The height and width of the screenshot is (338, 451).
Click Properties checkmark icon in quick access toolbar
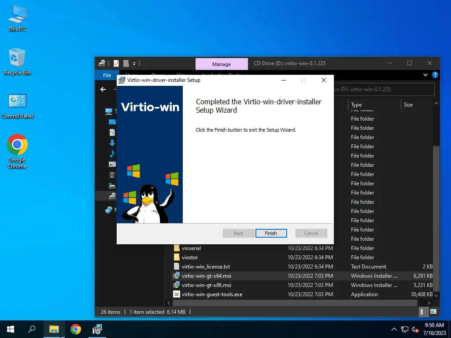[x=116, y=63]
